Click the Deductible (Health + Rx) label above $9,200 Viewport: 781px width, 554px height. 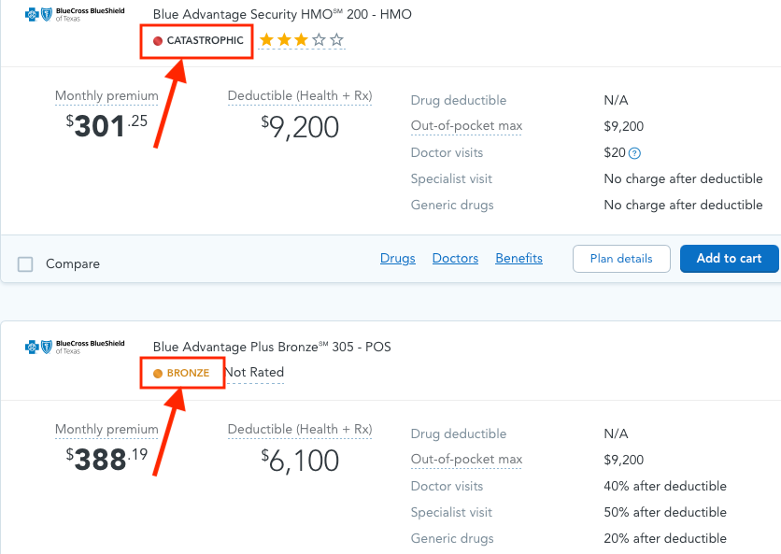pyautogui.click(x=300, y=95)
